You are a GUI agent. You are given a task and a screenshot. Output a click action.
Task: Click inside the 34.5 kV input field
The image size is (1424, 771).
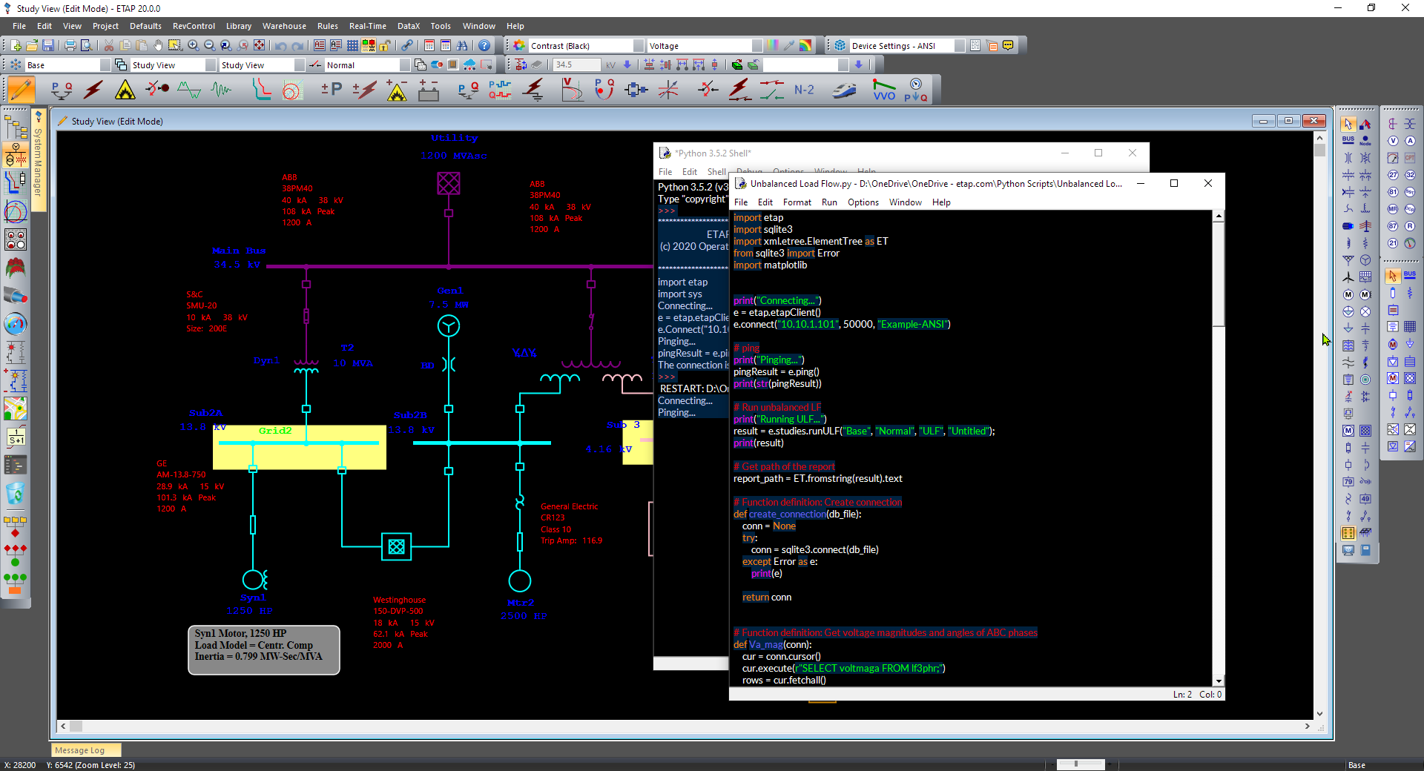tap(576, 64)
